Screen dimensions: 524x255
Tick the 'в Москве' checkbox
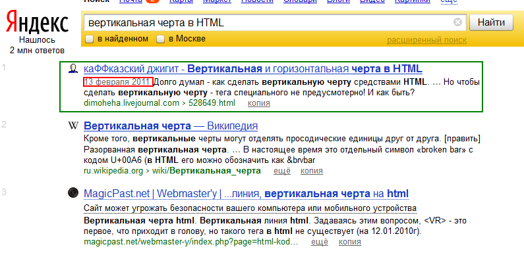[161, 39]
